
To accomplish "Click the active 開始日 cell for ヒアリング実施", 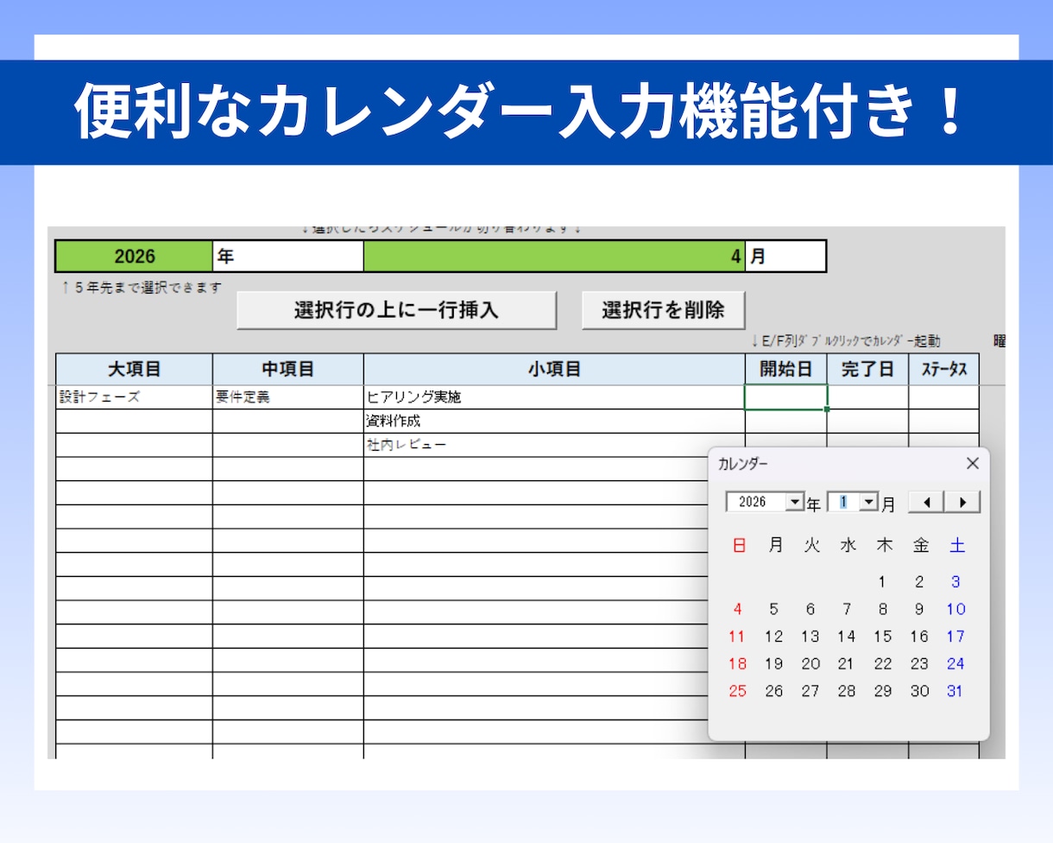I will [786, 397].
